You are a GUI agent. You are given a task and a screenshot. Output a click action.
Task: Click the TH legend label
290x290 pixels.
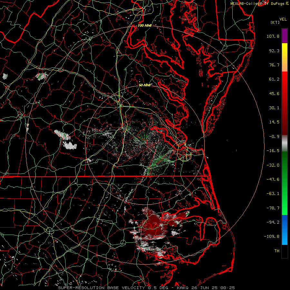tap(277, 251)
